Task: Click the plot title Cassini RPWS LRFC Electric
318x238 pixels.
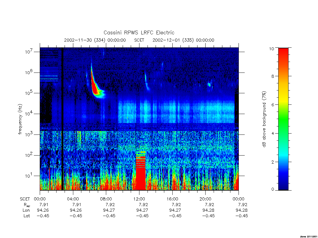Action: (x=139, y=33)
